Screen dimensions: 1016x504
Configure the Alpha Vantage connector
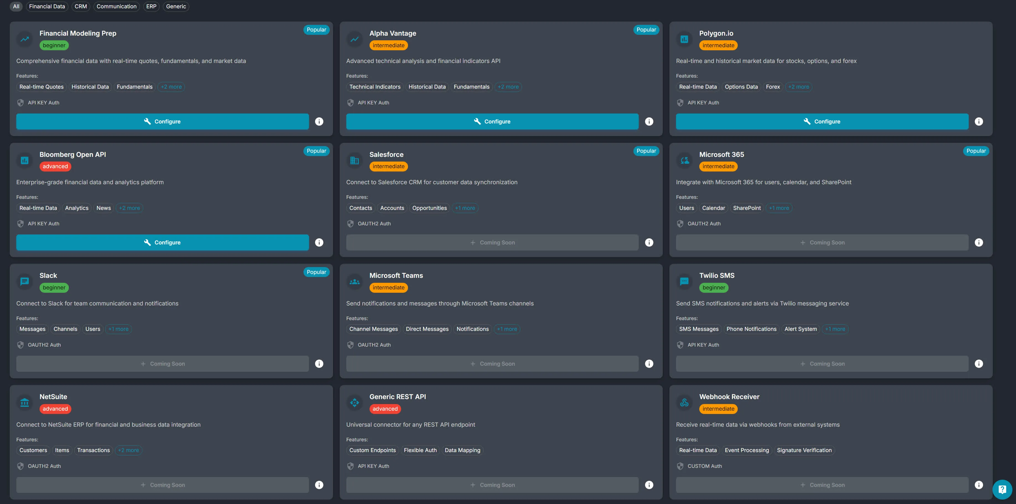[492, 121]
